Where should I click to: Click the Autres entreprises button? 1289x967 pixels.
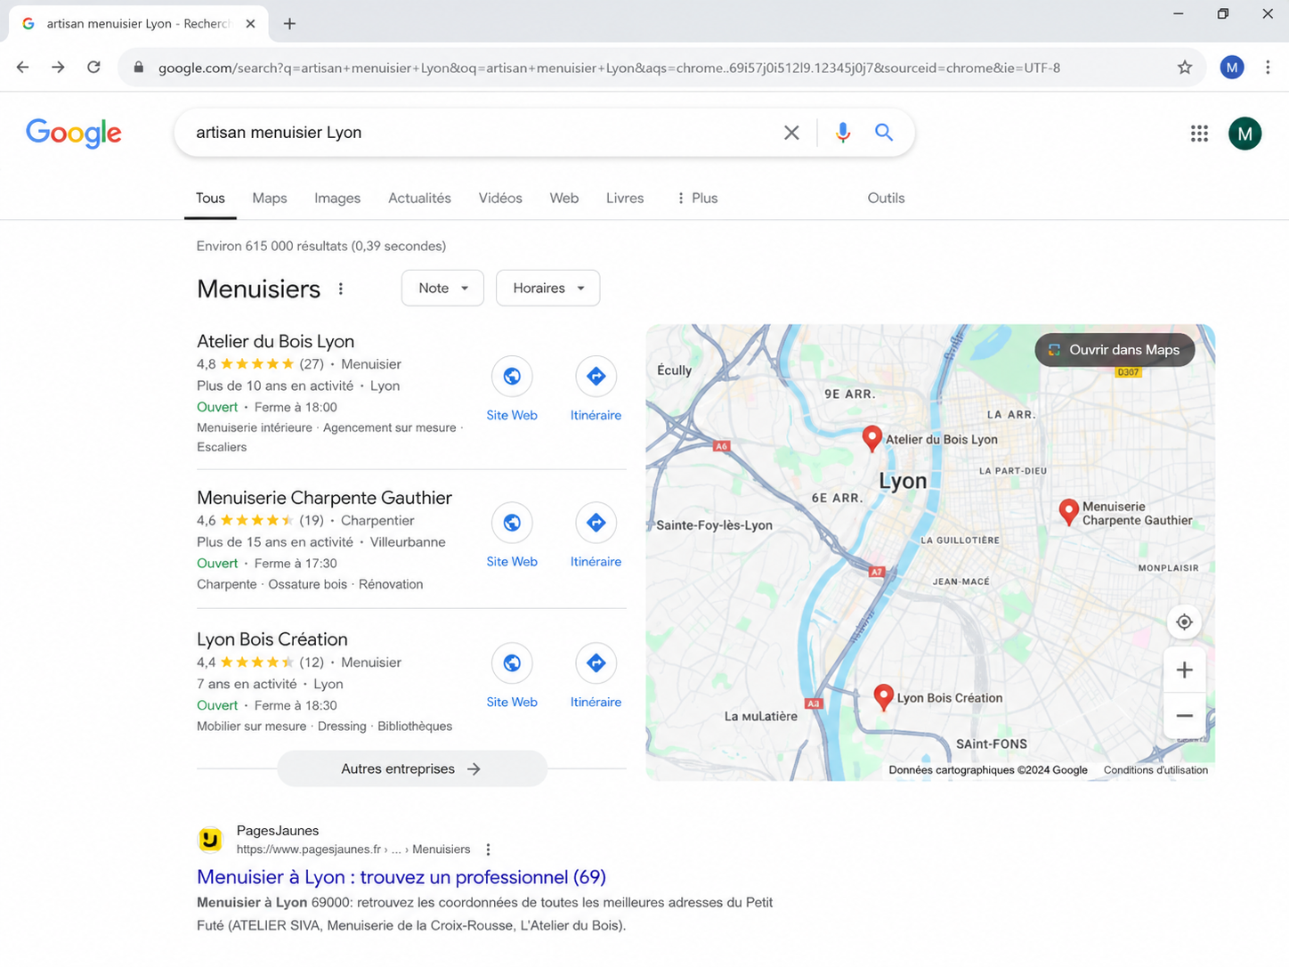point(412,768)
